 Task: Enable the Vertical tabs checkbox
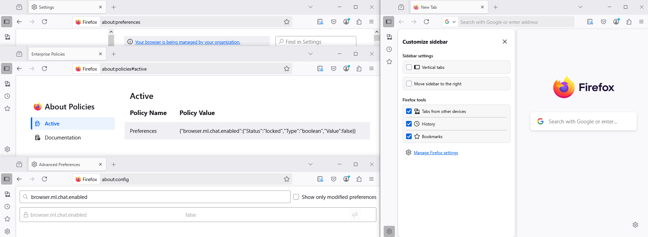[409, 67]
